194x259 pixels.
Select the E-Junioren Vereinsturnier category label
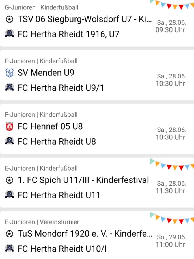pyautogui.click(x=42, y=222)
